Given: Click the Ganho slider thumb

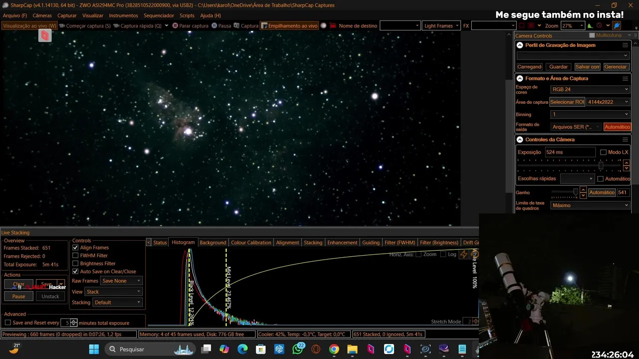Looking at the screenshot, I should 576,192.
